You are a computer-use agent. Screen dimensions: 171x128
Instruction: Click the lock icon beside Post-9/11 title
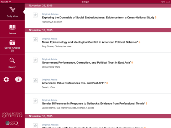point(107,83)
